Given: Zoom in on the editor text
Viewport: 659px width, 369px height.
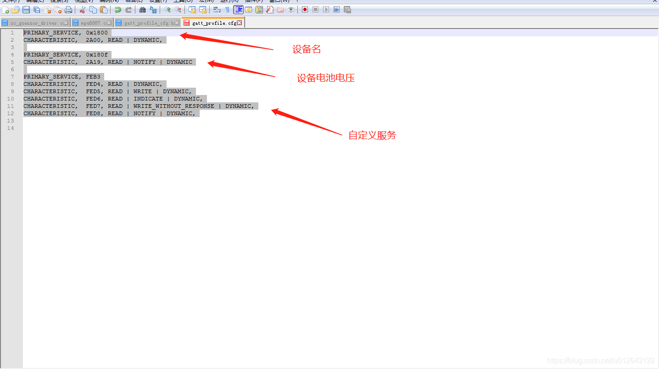Looking at the screenshot, I should pos(168,10).
